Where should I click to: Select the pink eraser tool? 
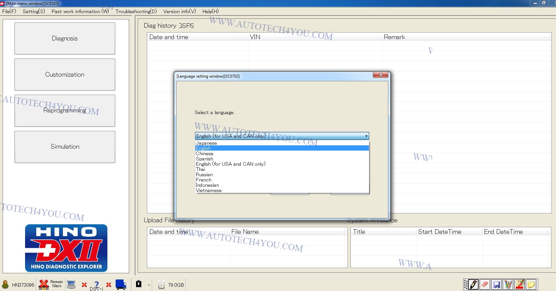coord(485,284)
